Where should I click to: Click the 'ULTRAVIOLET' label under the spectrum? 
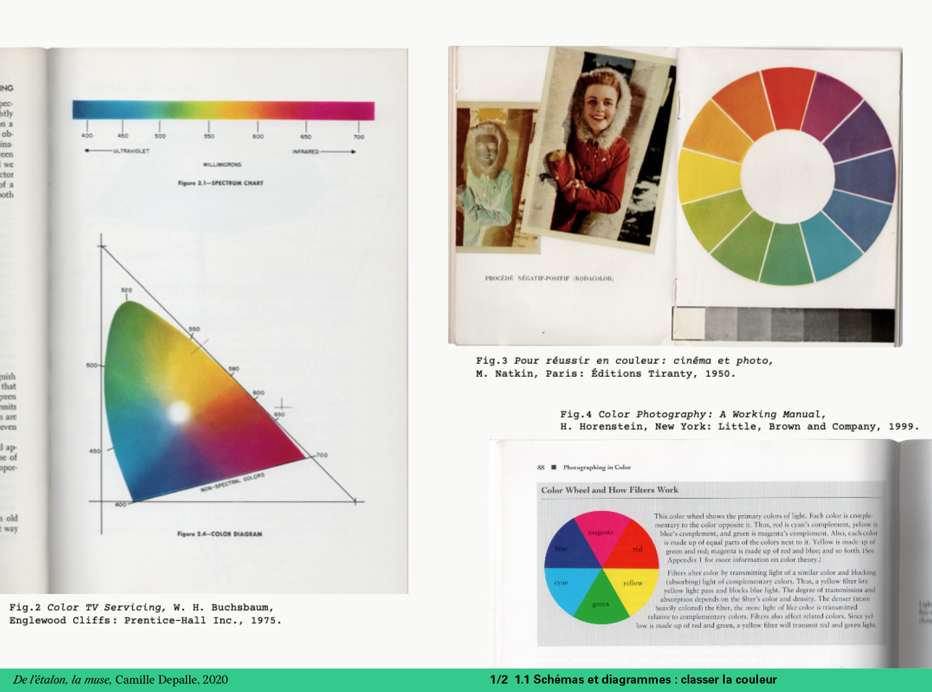click(131, 151)
